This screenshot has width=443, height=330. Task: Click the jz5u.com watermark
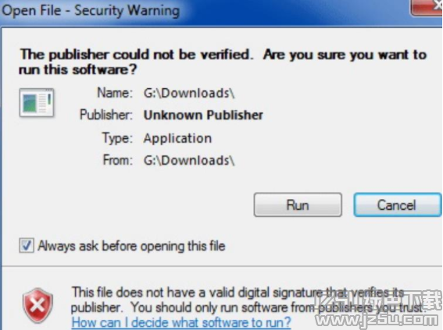pos(379,312)
